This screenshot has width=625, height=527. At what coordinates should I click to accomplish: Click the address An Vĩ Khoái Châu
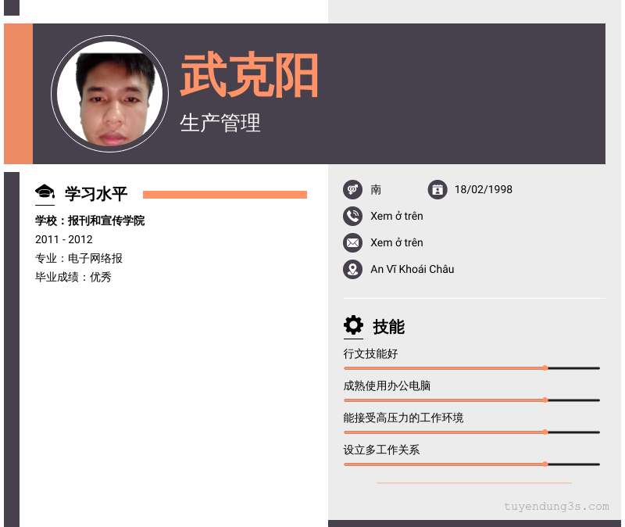click(x=412, y=269)
